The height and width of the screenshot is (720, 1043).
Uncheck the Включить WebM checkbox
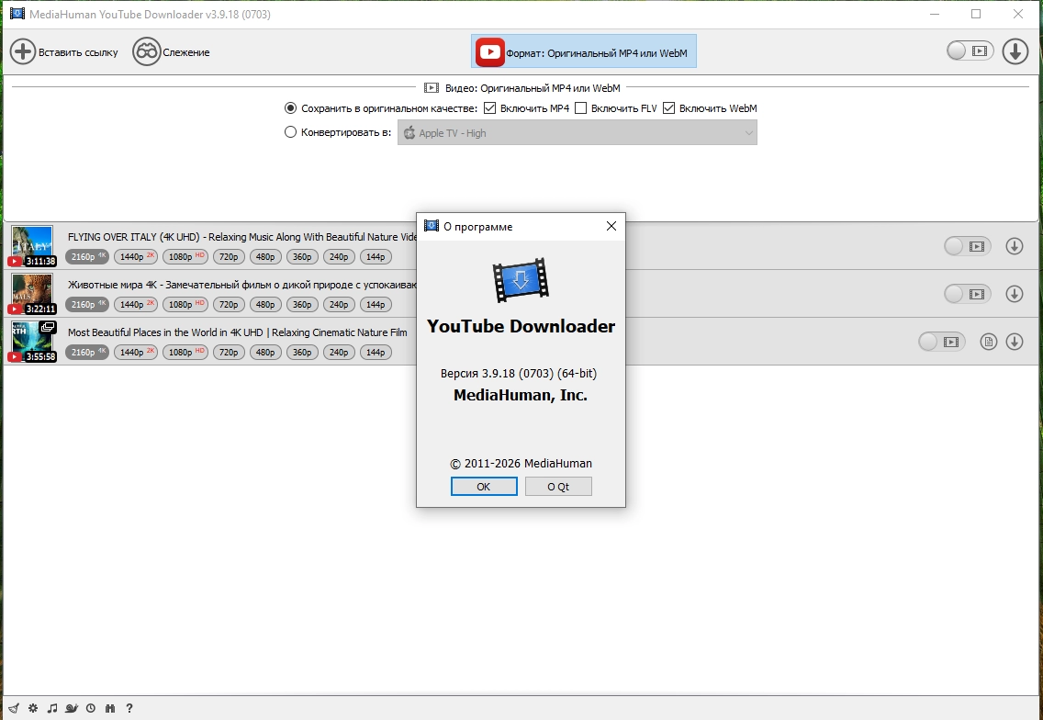pyautogui.click(x=668, y=107)
